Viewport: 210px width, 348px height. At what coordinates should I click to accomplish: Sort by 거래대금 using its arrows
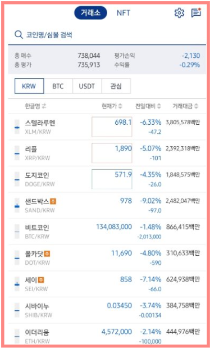pos(197,106)
